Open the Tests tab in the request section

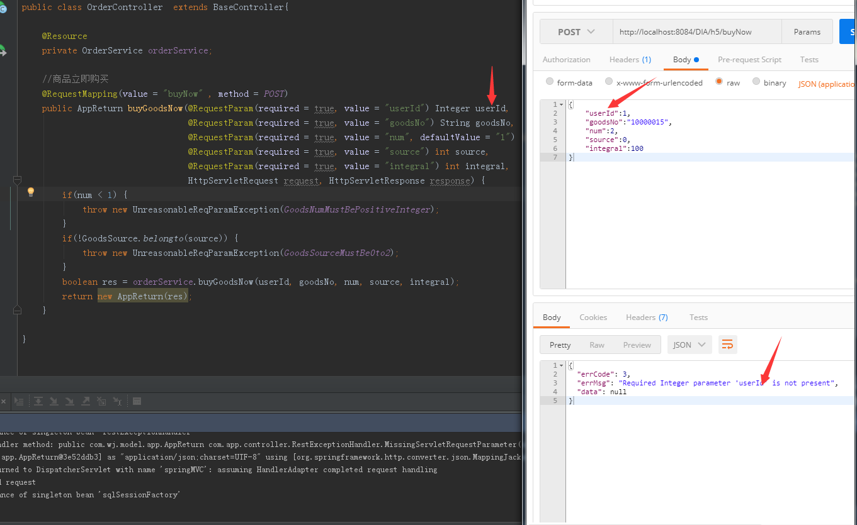pos(809,60)
